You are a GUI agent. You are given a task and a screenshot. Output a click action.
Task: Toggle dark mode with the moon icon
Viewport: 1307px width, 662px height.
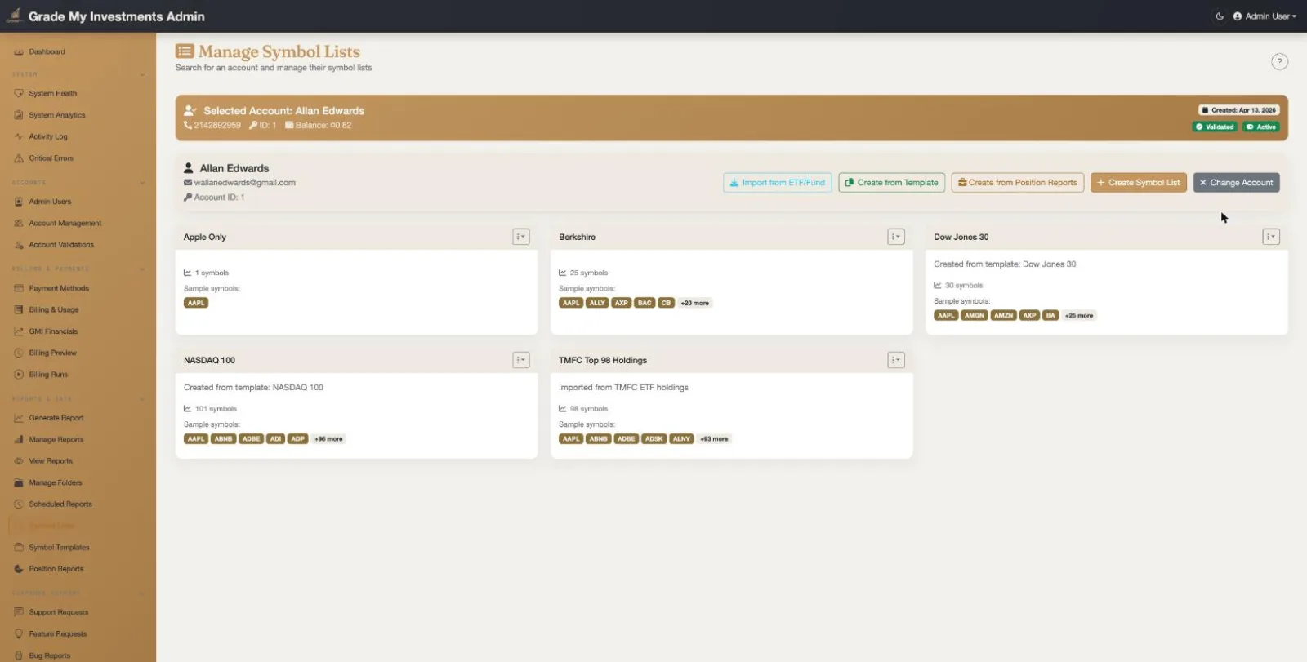point(1220,16)
